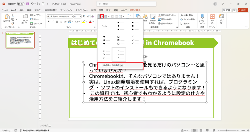Image resolution: width=250 pixels, height=132 pixels.
Task: Decrease font size with smaller A icon
Action: pyautogui.click(x=88, y=16)
